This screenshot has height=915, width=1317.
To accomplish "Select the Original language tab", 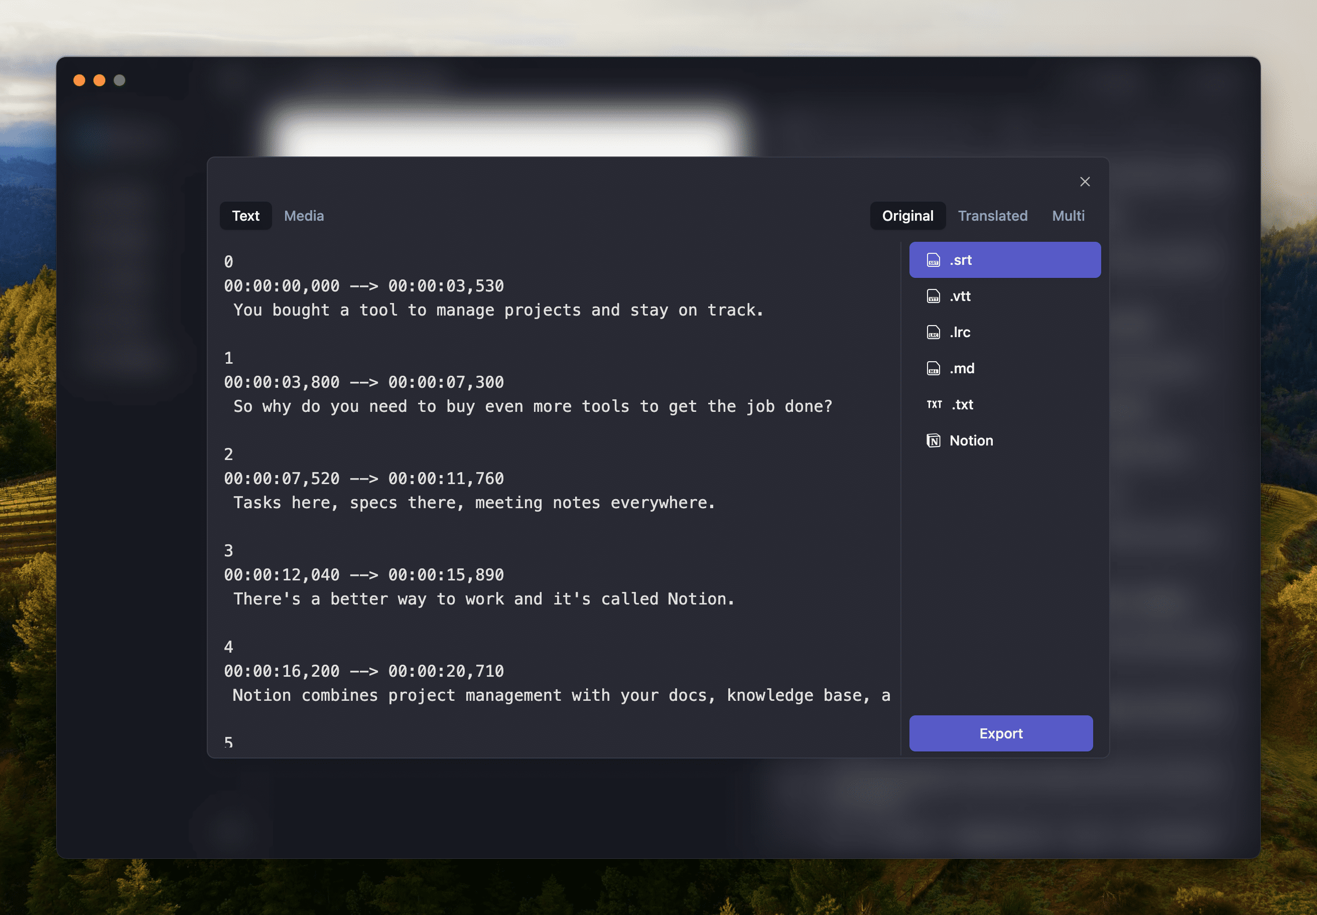I will 907,216.
